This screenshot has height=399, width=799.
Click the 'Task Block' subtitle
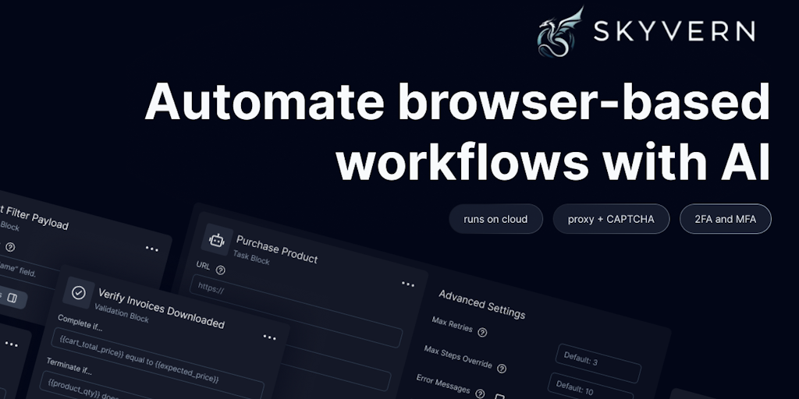click(x=251, y=257)
